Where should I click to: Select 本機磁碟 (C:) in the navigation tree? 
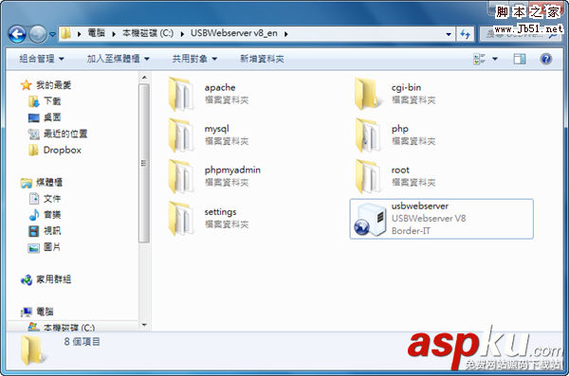coord(69,328)
